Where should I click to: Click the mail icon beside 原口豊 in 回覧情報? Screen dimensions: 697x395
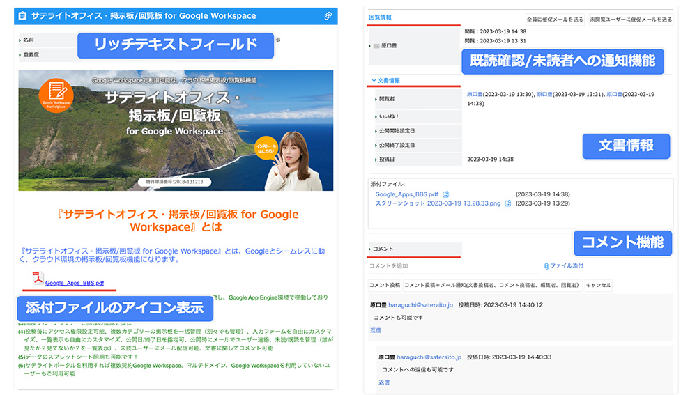click(x=376, y=46)
